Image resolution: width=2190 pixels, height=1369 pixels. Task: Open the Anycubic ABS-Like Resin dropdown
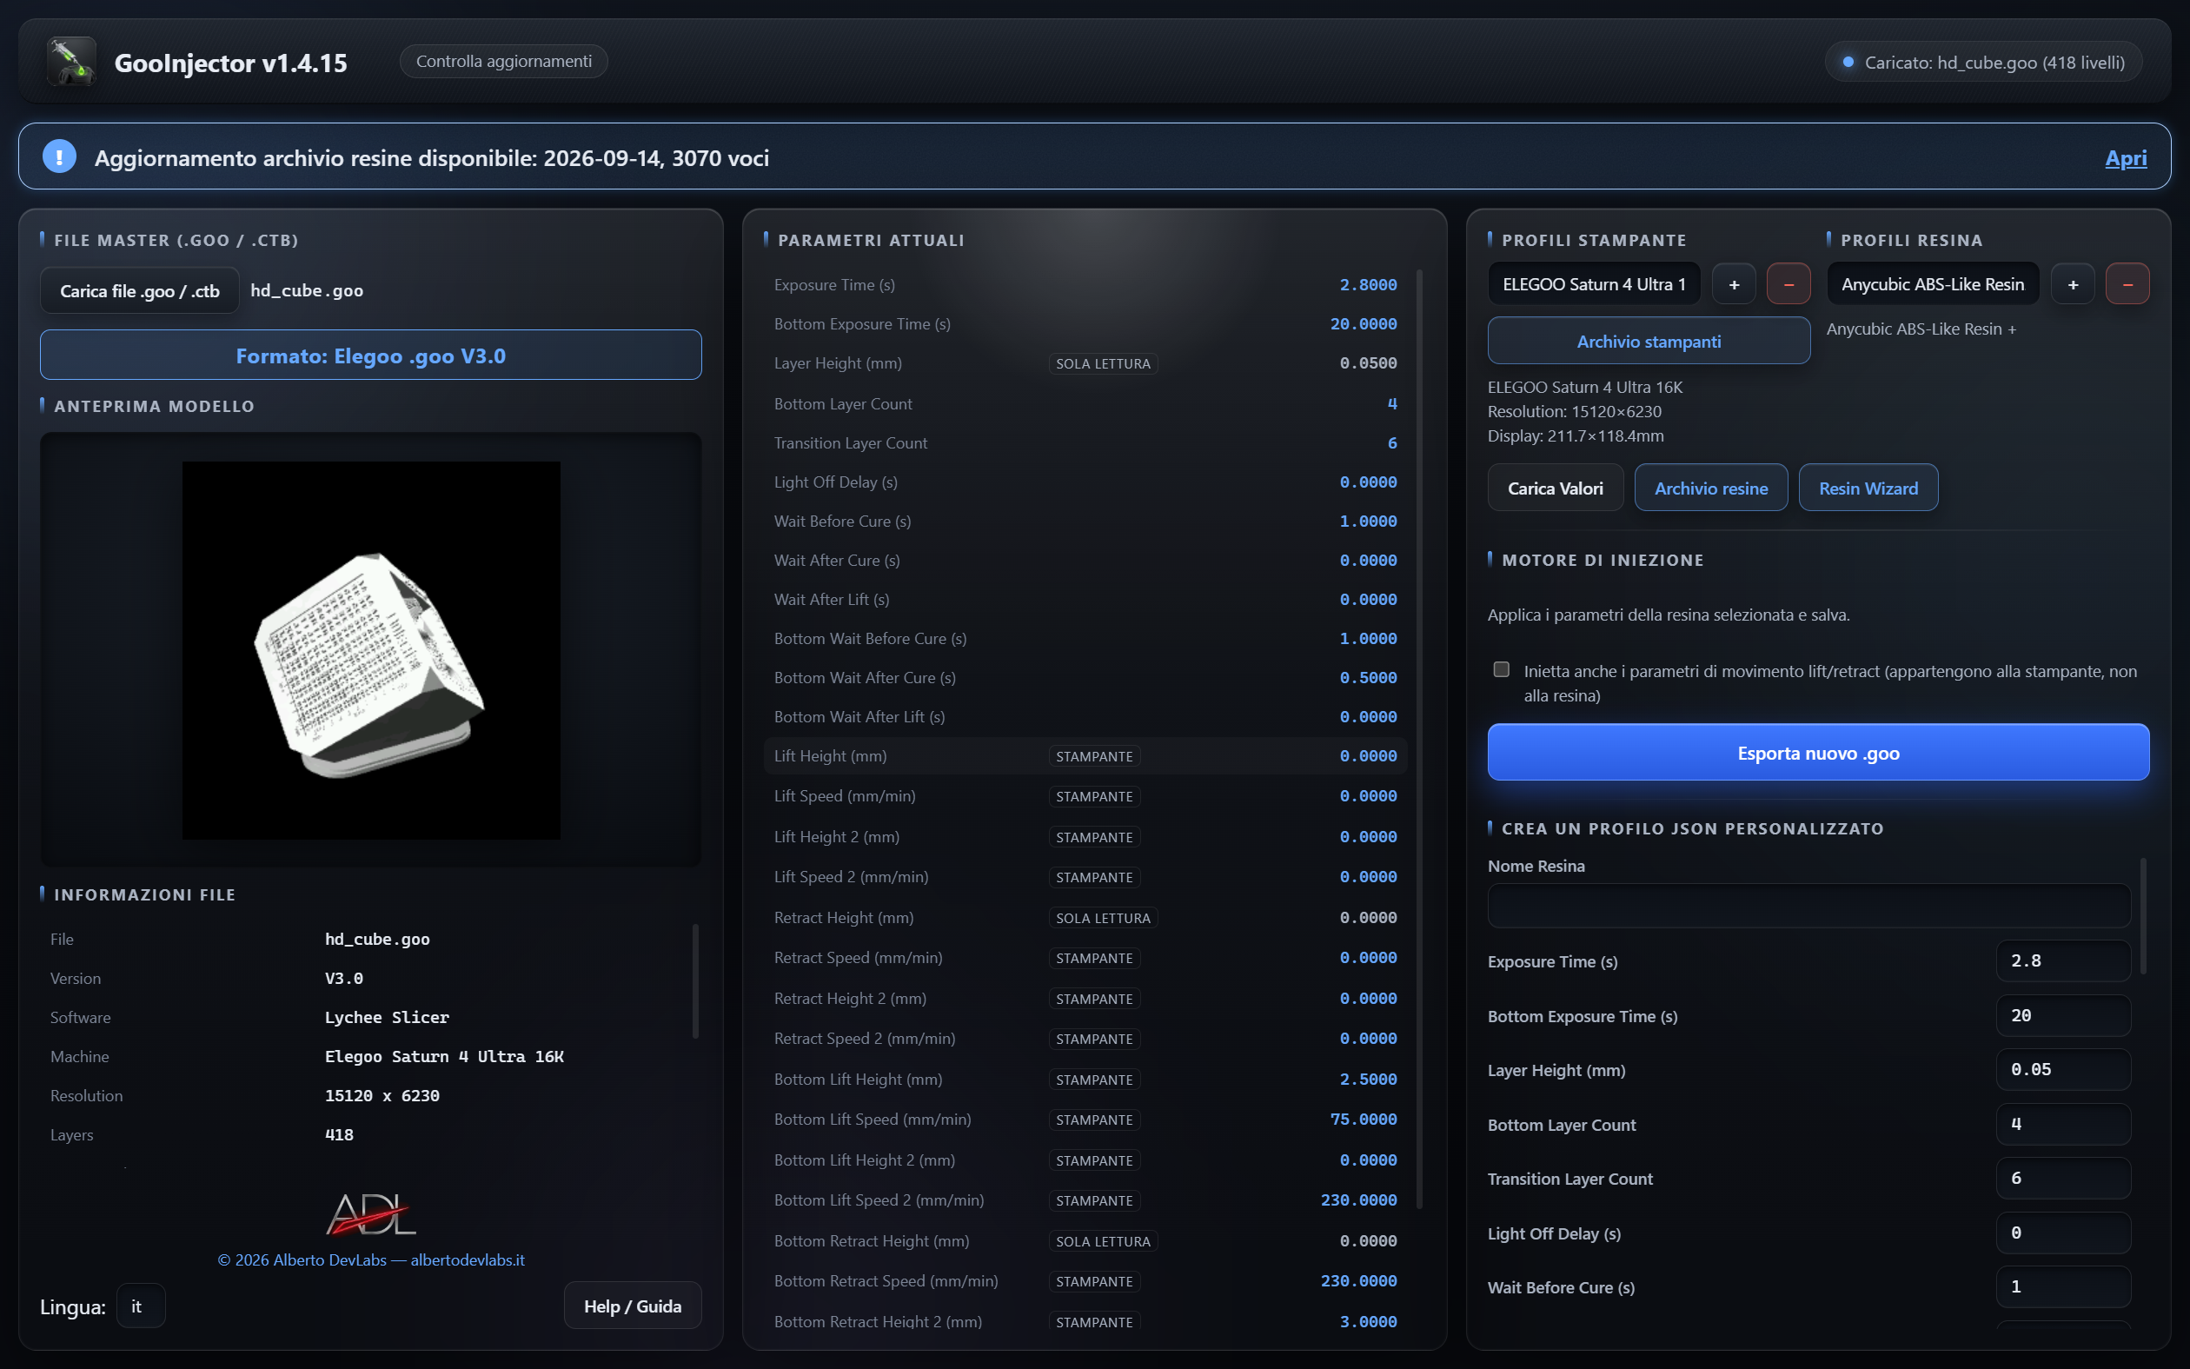point(1932,284)
